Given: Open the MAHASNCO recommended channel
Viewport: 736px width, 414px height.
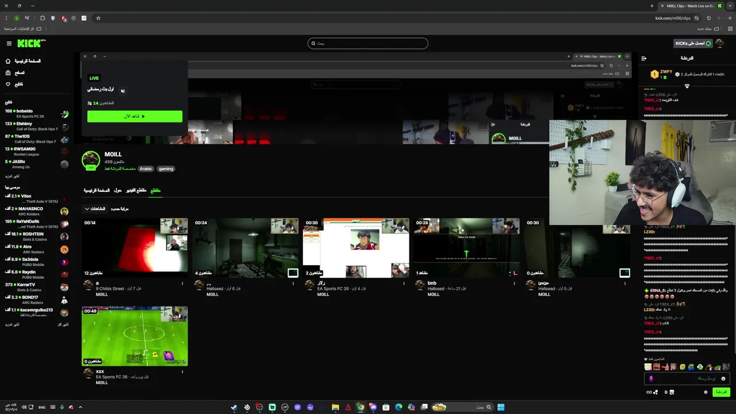Looking at the screenshot, I should [x=37, y=211].
